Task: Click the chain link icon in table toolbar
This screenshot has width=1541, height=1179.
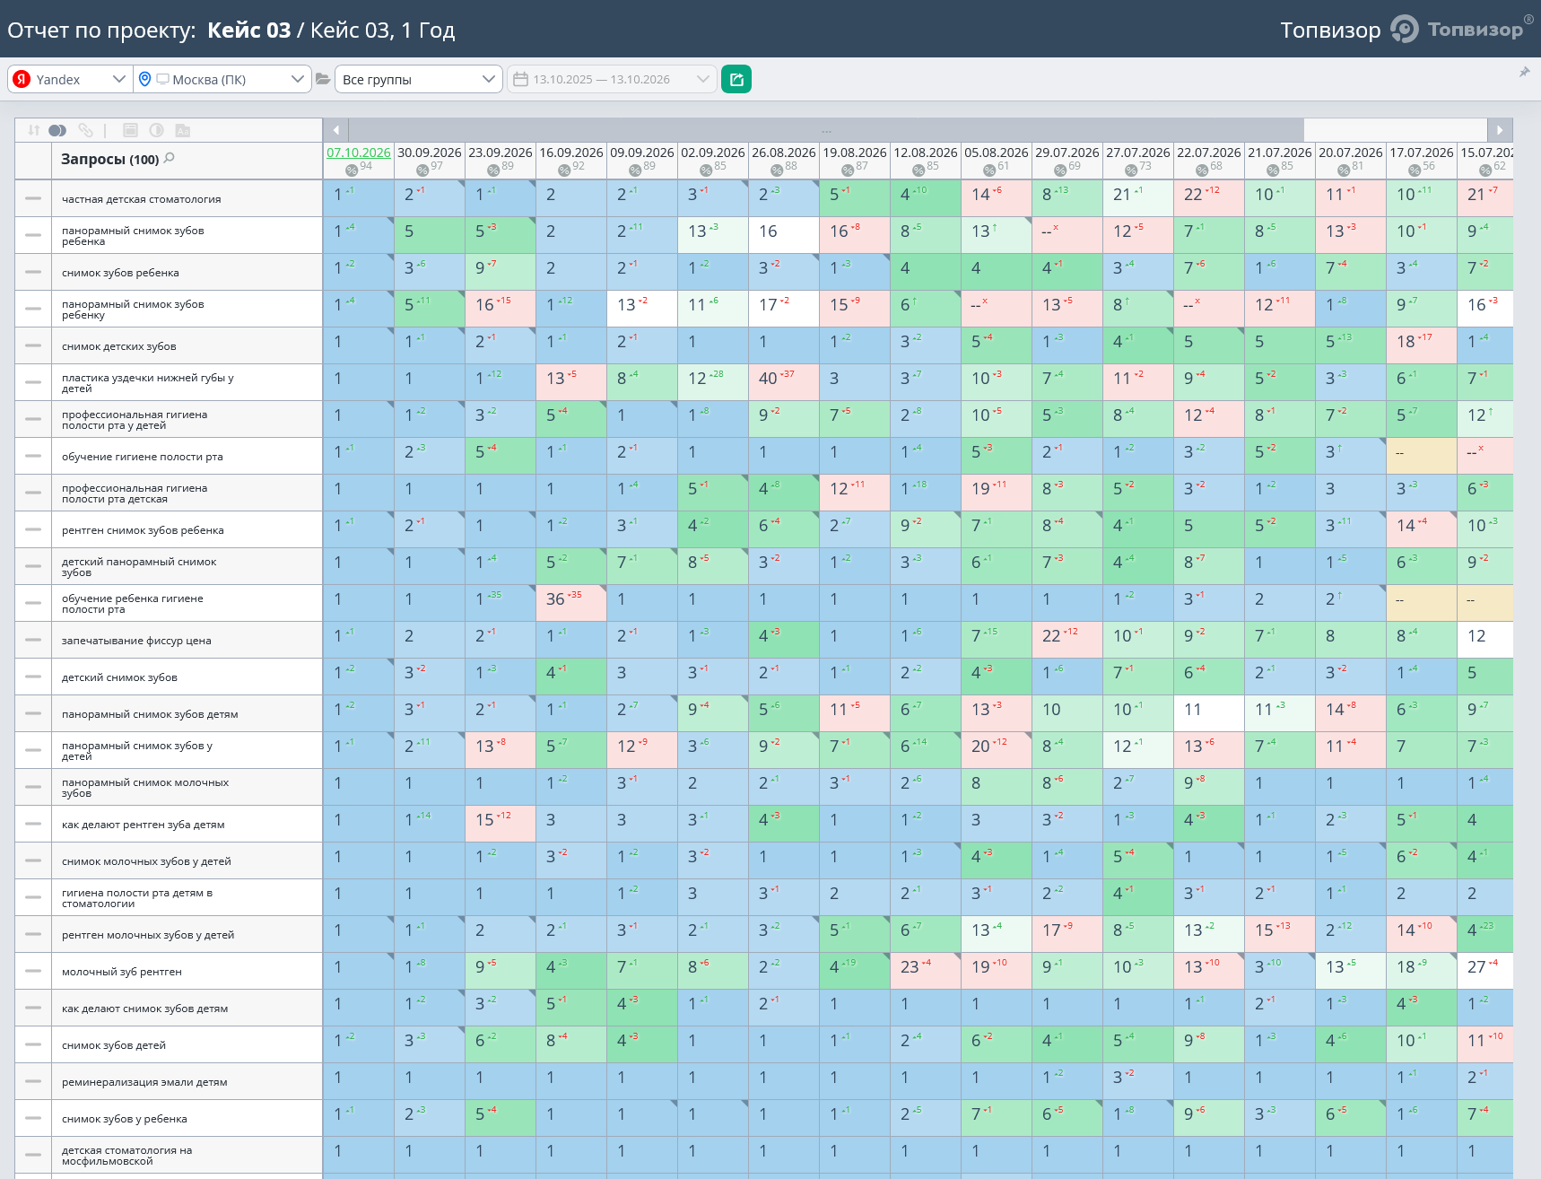Action: point(85,130)
